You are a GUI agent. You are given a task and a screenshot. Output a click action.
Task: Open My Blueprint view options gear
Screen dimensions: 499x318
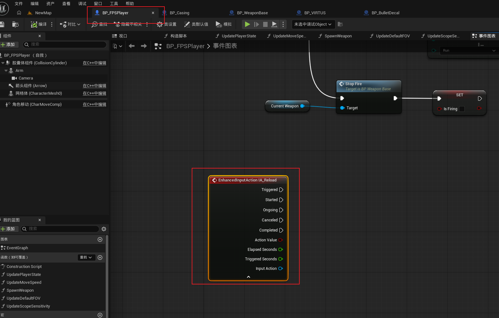click(104, 229)
